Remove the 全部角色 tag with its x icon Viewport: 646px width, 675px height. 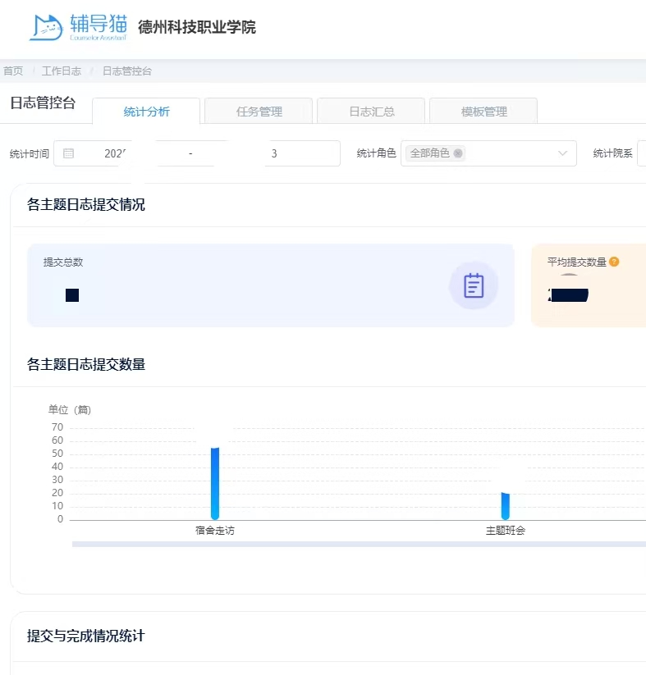tap(458, 153)
